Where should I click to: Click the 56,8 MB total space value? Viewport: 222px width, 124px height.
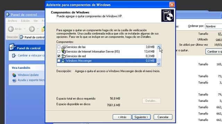click(x=115, y=99)
